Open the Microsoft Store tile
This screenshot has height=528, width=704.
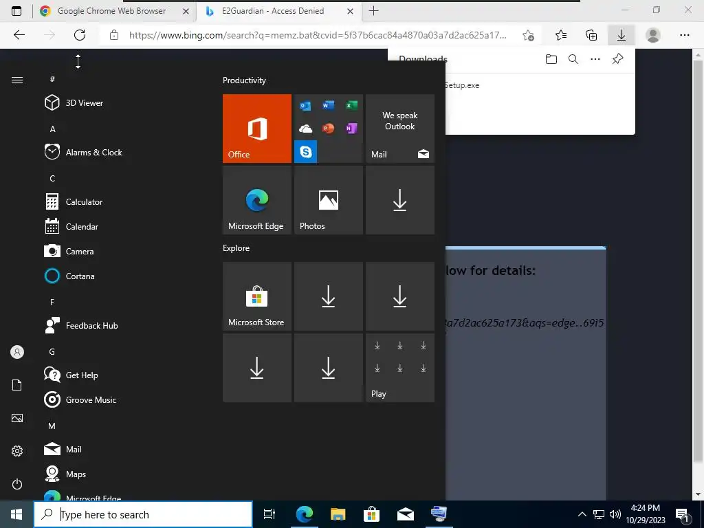(257, 296)
